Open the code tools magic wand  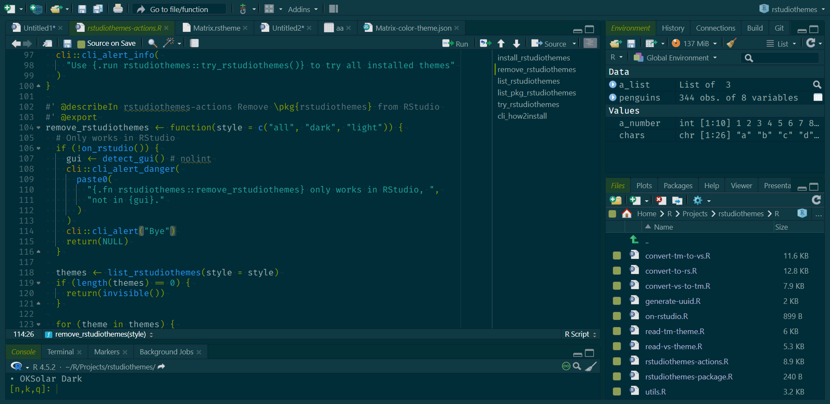pos(169,43)
